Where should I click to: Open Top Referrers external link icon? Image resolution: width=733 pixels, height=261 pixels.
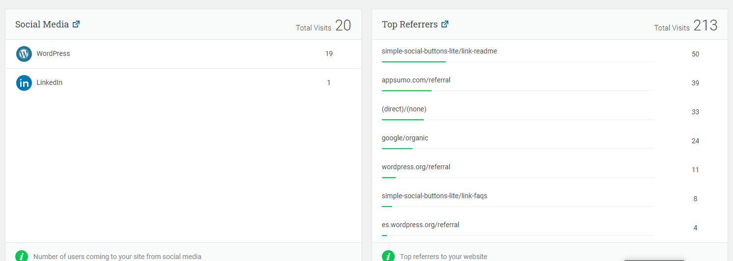click(x=445, y=24)
